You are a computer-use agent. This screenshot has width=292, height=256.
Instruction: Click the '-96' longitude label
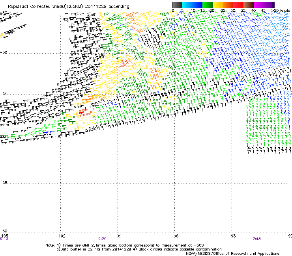coord(175,236)
